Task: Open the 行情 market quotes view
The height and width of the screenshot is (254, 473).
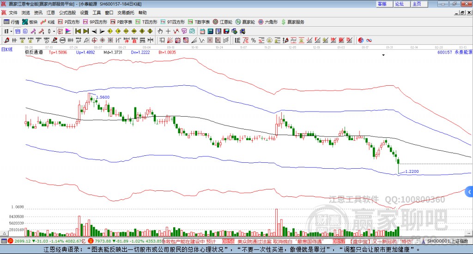Action: [12, 22]
